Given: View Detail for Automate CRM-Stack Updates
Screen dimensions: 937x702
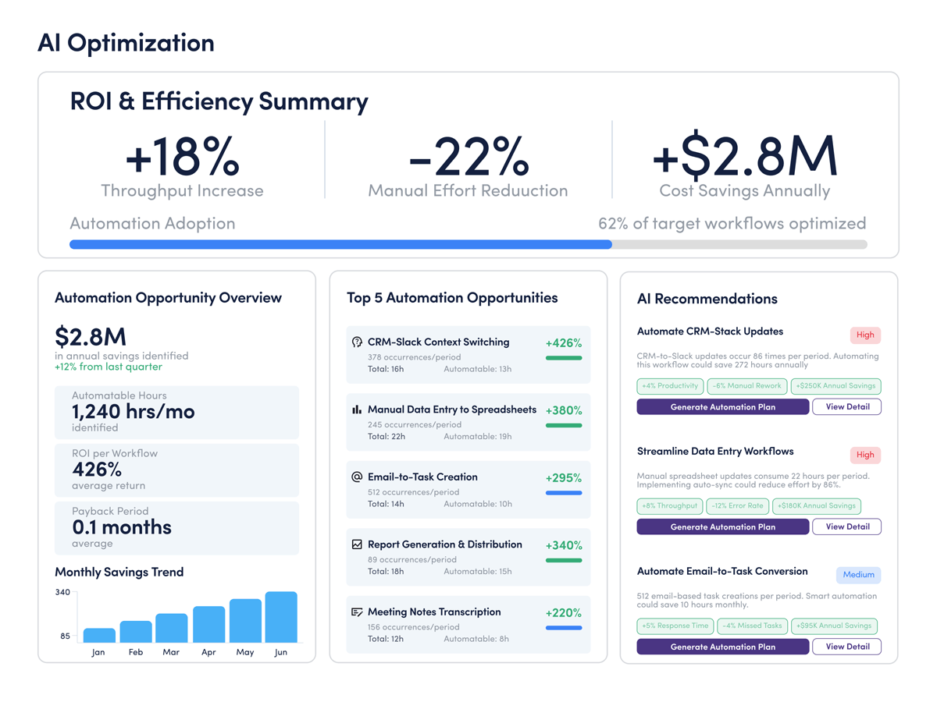Looking at the screenshot, I should 846,407.
